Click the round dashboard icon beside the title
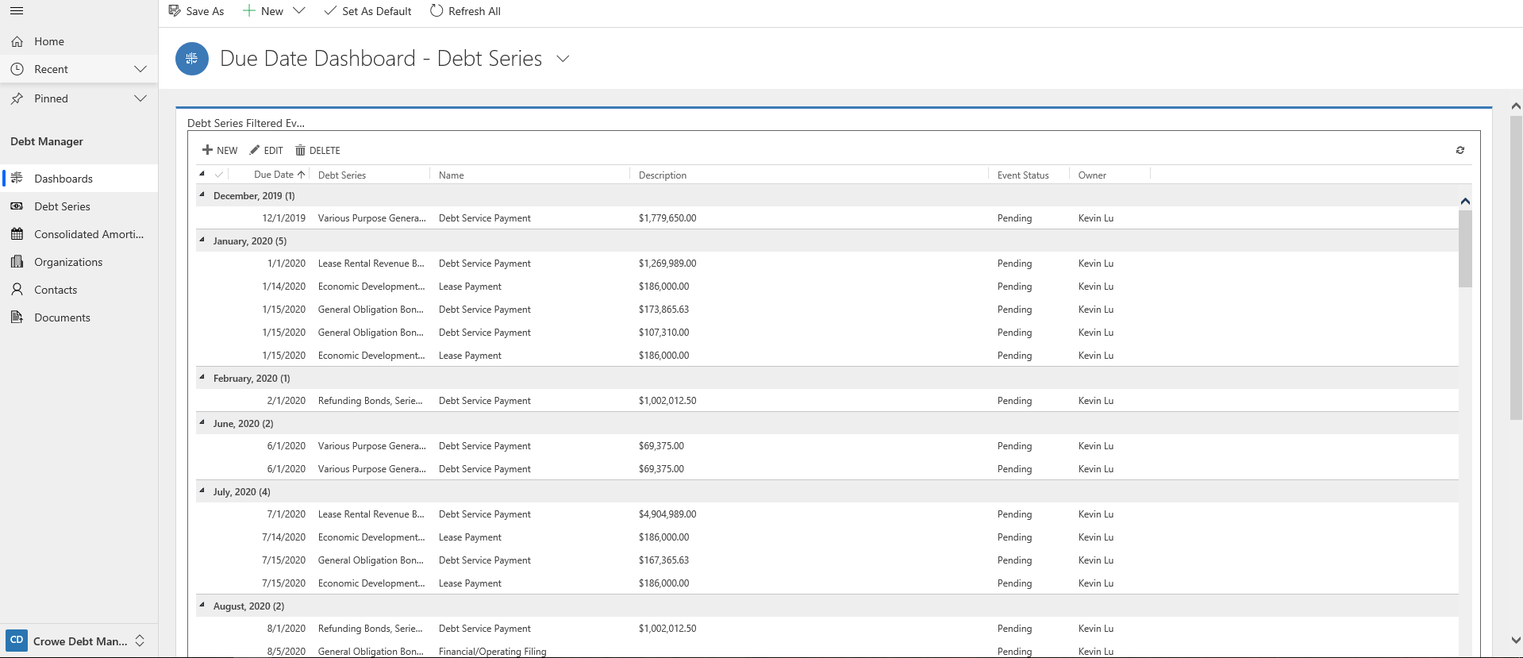This screenshot has width=1523, height=658. (x=191, y=59)
